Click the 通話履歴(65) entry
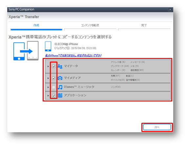Viewport: 187px width, 146px height. coord(137,70)
